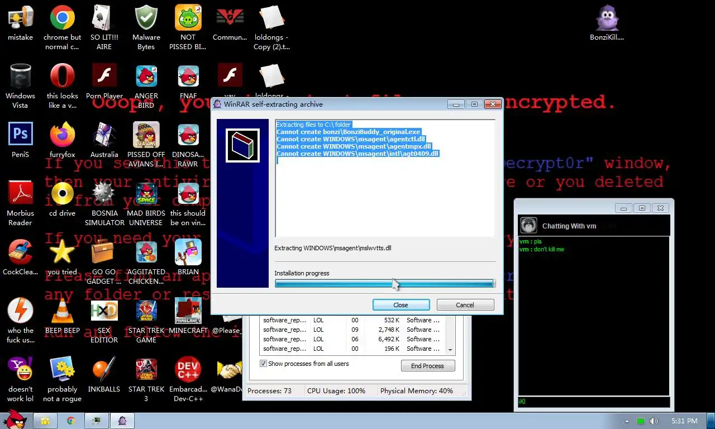Screen dimensions: 715x429
Task: Toggle 'Show processes from all users' checkbox
Action: tap(264, 364)
